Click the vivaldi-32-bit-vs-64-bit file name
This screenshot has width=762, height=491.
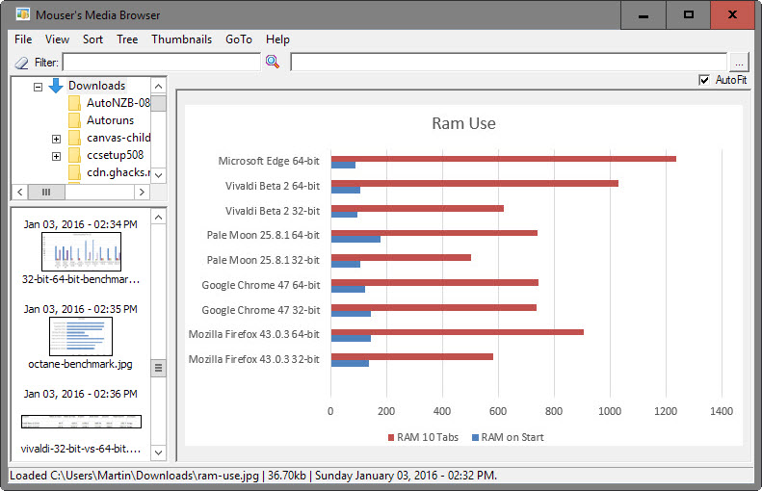coord(81,449)
